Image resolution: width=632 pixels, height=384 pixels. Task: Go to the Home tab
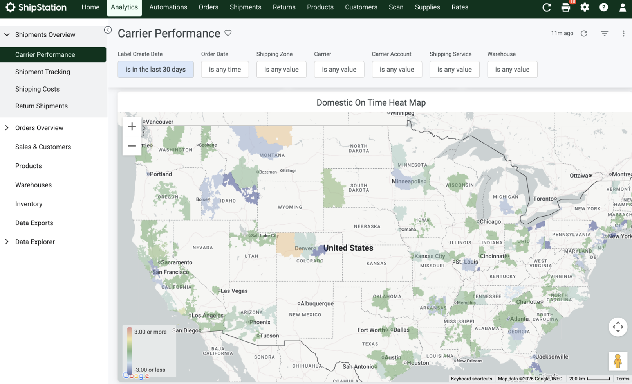coord(90,7)
